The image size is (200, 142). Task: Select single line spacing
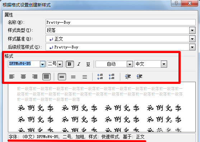tap(62, 77)
